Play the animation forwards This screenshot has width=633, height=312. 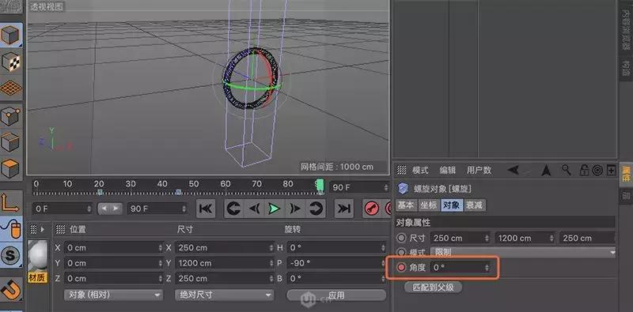click(275, 209)
